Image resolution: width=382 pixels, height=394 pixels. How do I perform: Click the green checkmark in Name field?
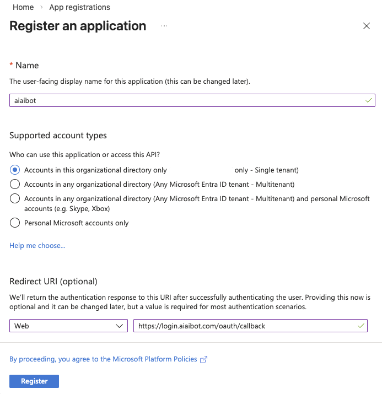click(369, 100)
